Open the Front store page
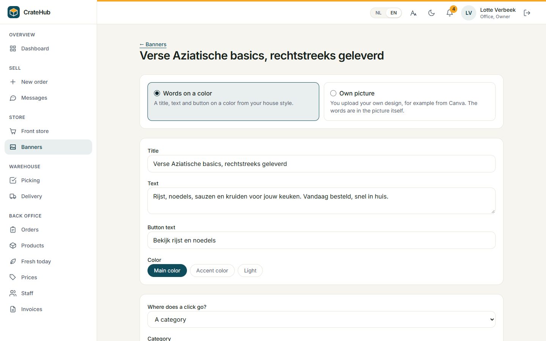 48,131
